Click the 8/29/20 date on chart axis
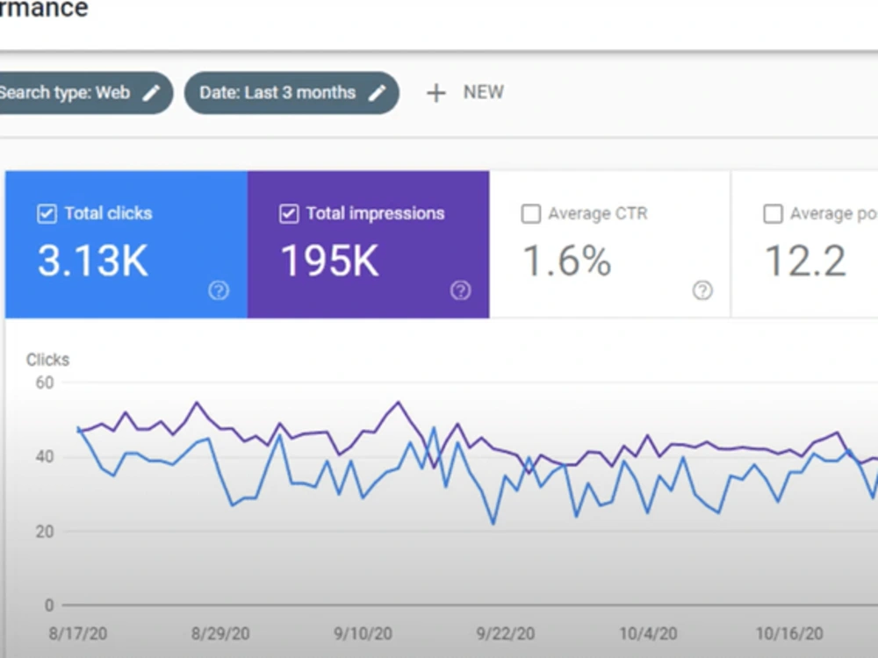 tap(220, 633)
